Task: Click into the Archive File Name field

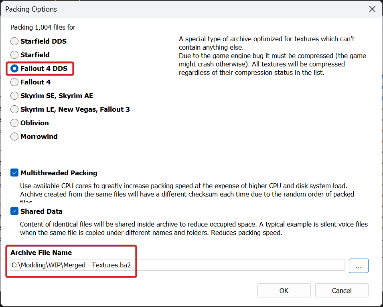Action: pyautogui.click(x=177, y=265)
